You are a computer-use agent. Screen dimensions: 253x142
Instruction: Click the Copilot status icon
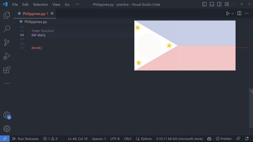tap(209, 138)
